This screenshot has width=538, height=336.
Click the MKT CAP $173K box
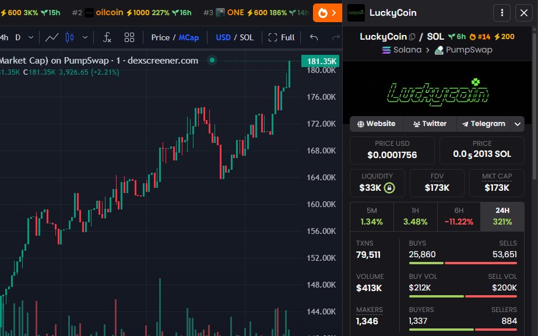coord(497,183)
